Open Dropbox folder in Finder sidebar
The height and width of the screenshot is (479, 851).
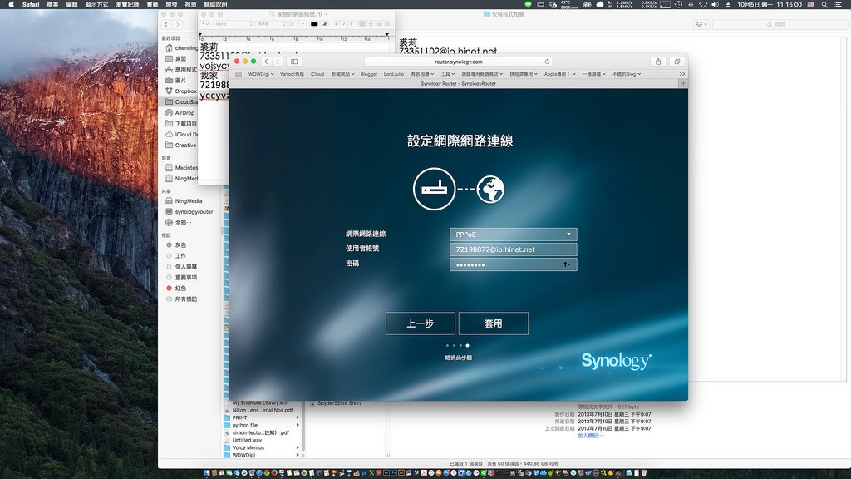click(181, 91)
